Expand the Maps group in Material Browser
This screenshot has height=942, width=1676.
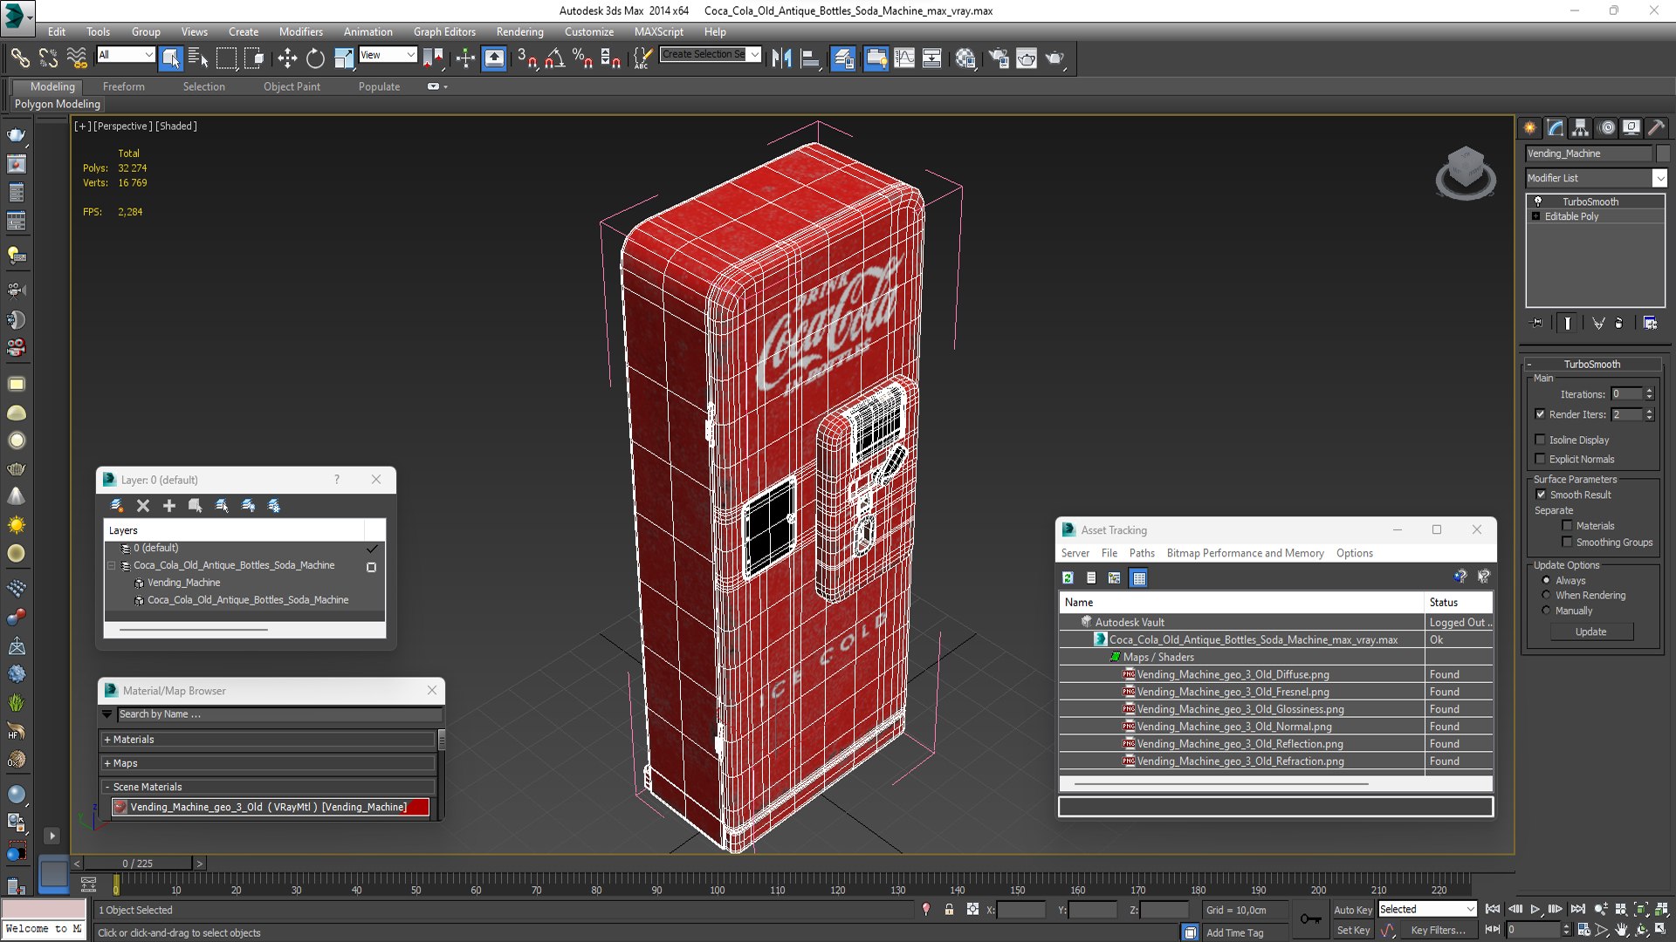coord(267,763)
